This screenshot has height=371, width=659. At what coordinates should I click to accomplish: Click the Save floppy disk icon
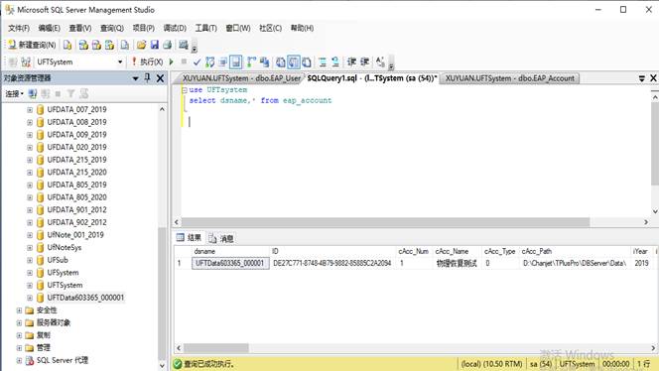154,45
